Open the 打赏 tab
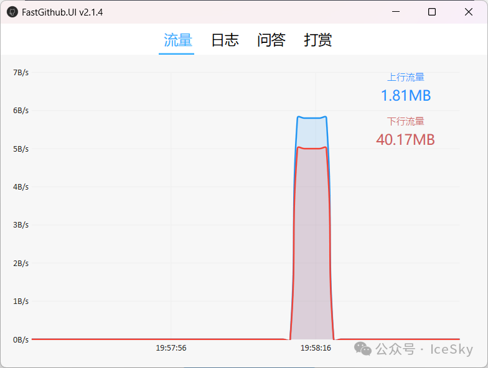488x368 pixels. pyautogui.click(x=317, y=40)
